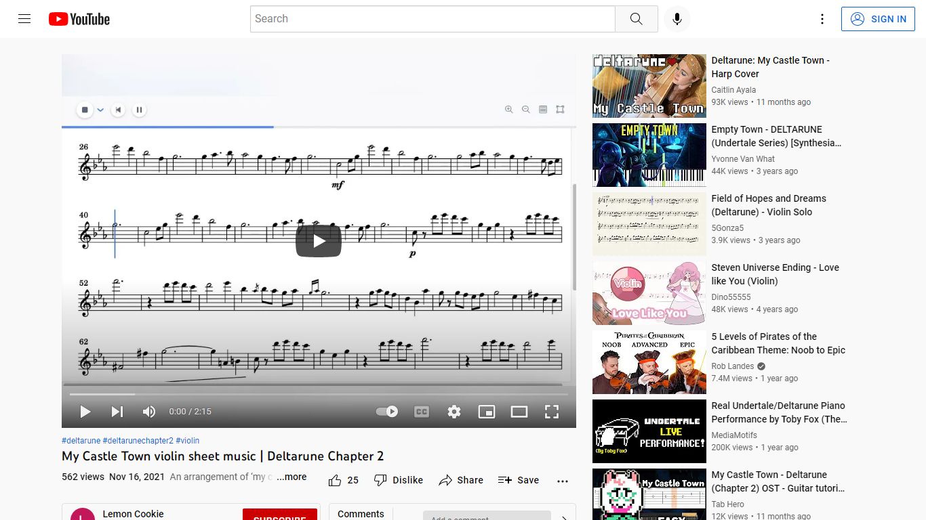Open Field of Hopes and Dreams Violin Solo
The image size is (926, 520).
[x=769, y=205]
